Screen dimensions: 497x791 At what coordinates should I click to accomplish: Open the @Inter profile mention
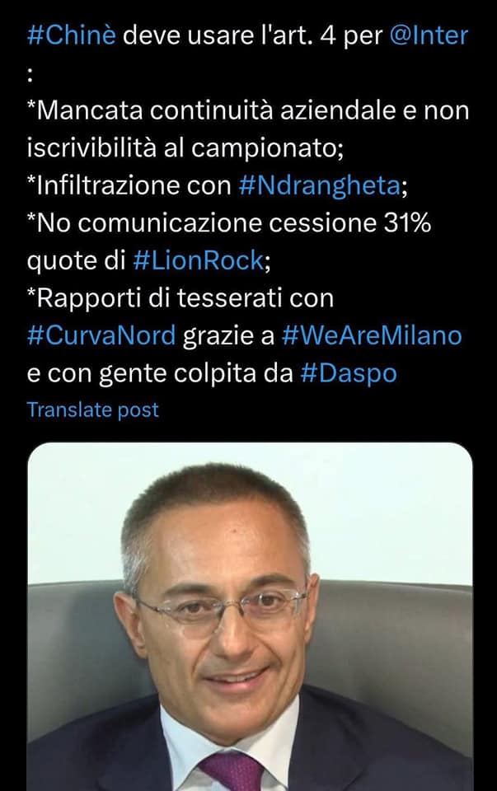pyautogui.click(x=429, y=35)
